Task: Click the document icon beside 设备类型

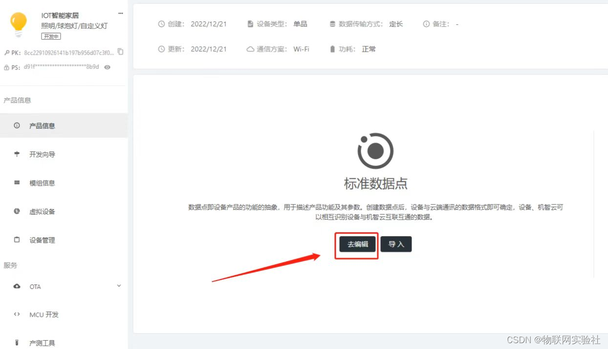Action: pyautogui.click(x=250, y=24)
